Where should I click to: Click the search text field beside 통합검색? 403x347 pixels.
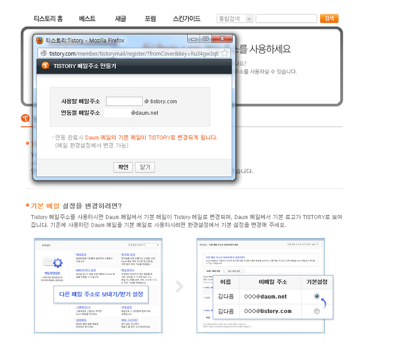(x=286, y=18)
